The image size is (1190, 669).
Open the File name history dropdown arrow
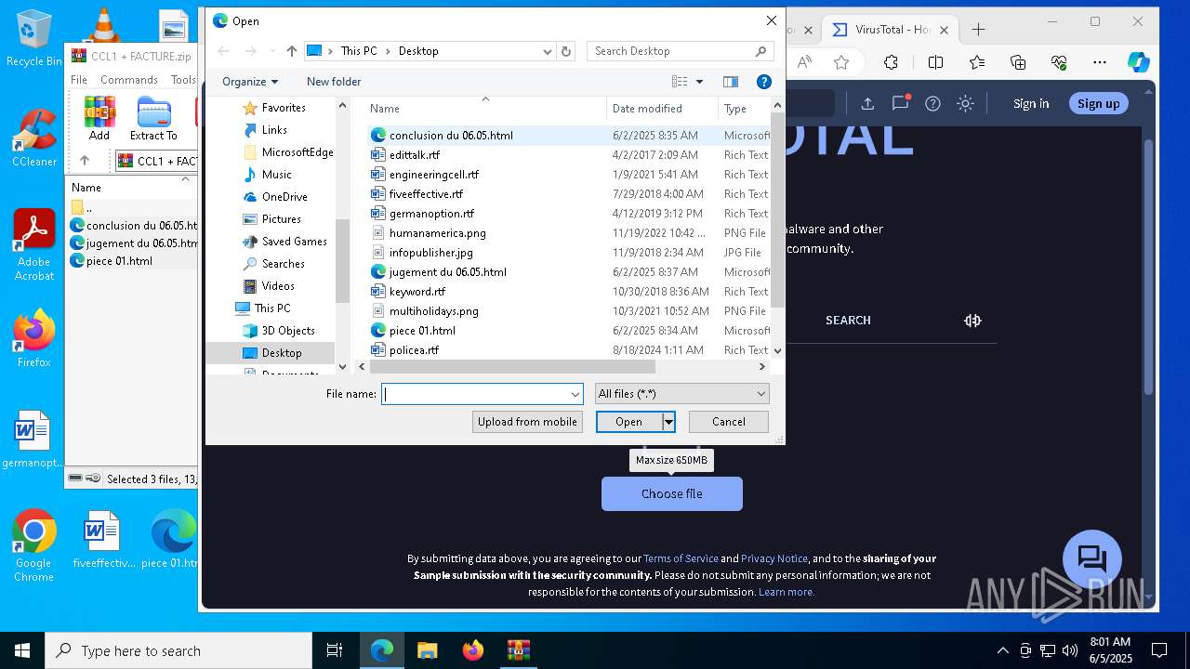pos(575,394)
